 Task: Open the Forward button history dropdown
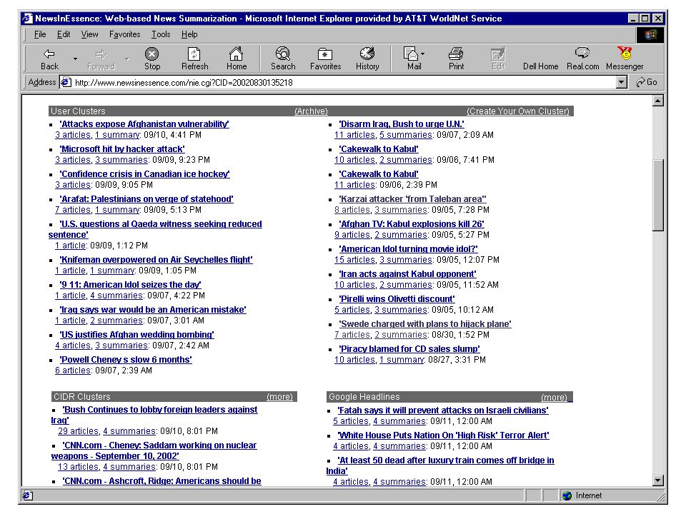pyautogui.click(x=127, y=59)
